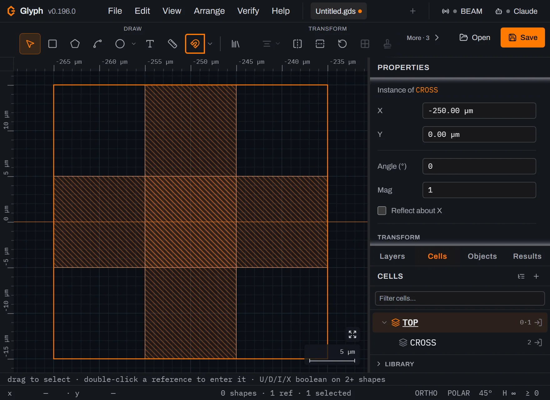Expand the LIBRARY section
The height and width of the screenshot is (400, 550).
click(396, 364)
